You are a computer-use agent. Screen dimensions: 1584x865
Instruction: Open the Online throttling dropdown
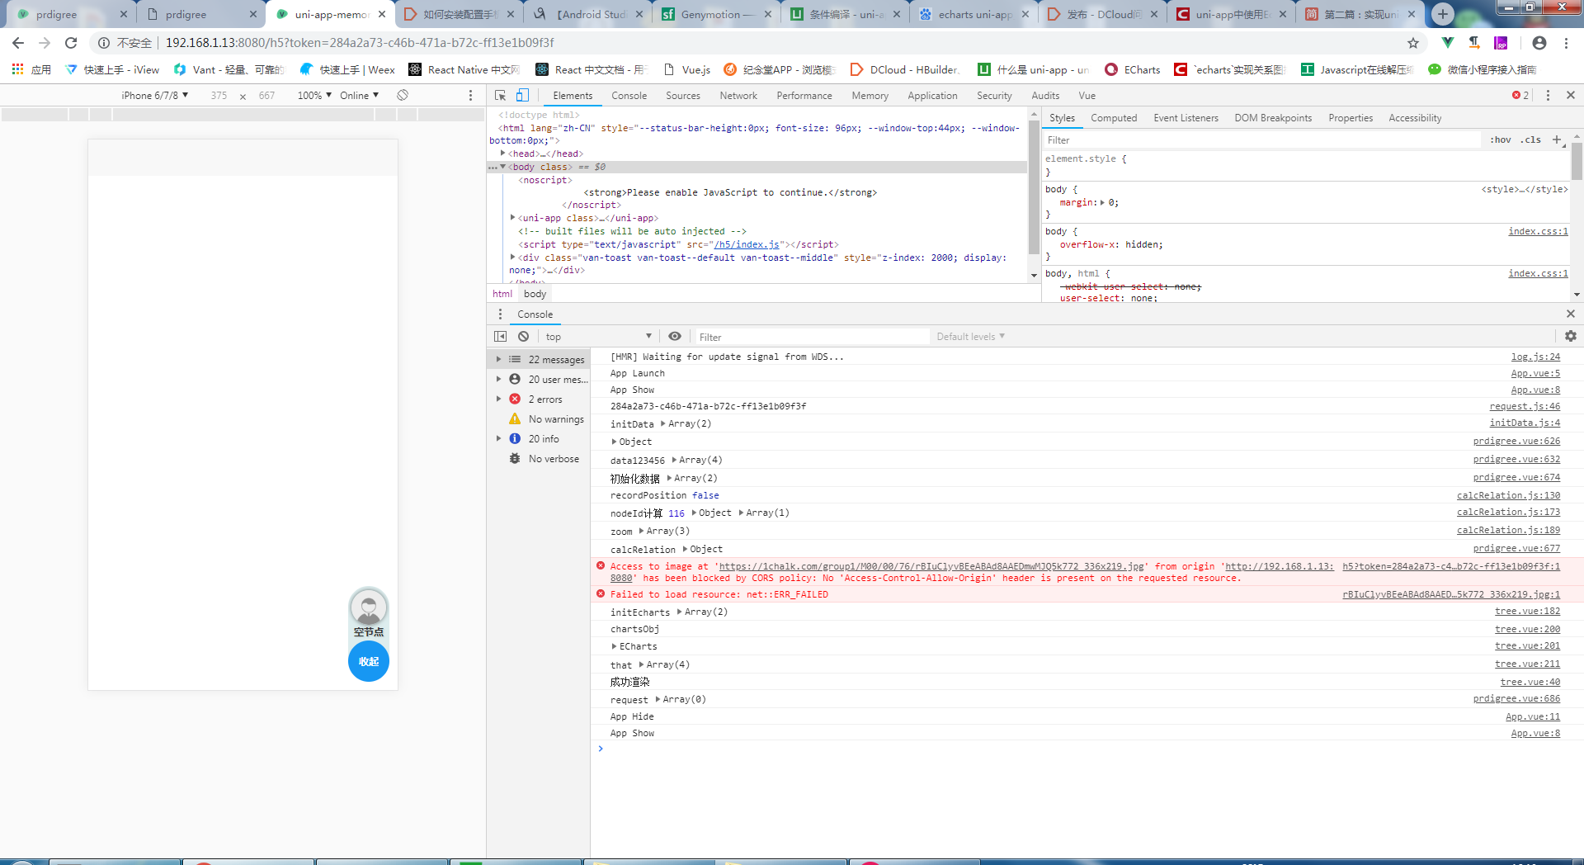pos(359,95)
